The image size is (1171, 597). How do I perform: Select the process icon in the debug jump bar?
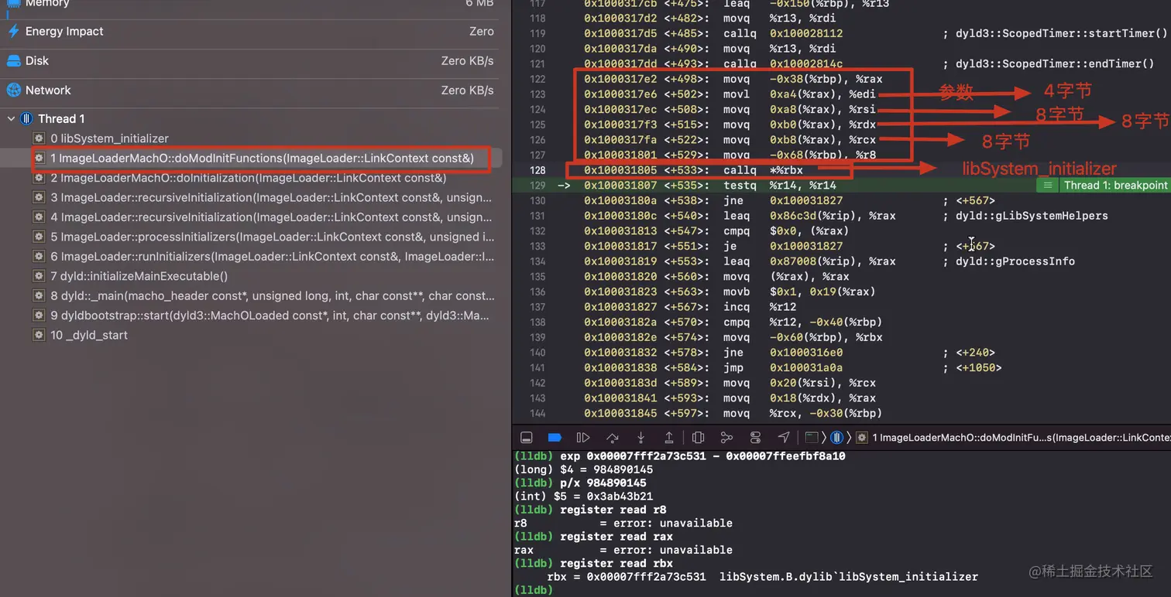click(x=812, y=438)
